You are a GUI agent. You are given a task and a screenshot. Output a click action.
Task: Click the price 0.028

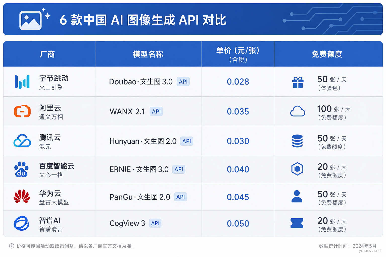[x=238, y=82]
